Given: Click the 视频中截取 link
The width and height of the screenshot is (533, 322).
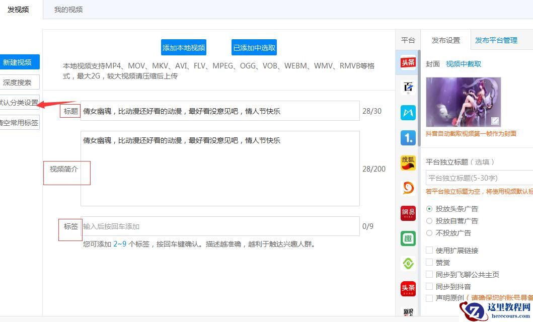Looking at the screenshot, I should (x=463, y=64).
